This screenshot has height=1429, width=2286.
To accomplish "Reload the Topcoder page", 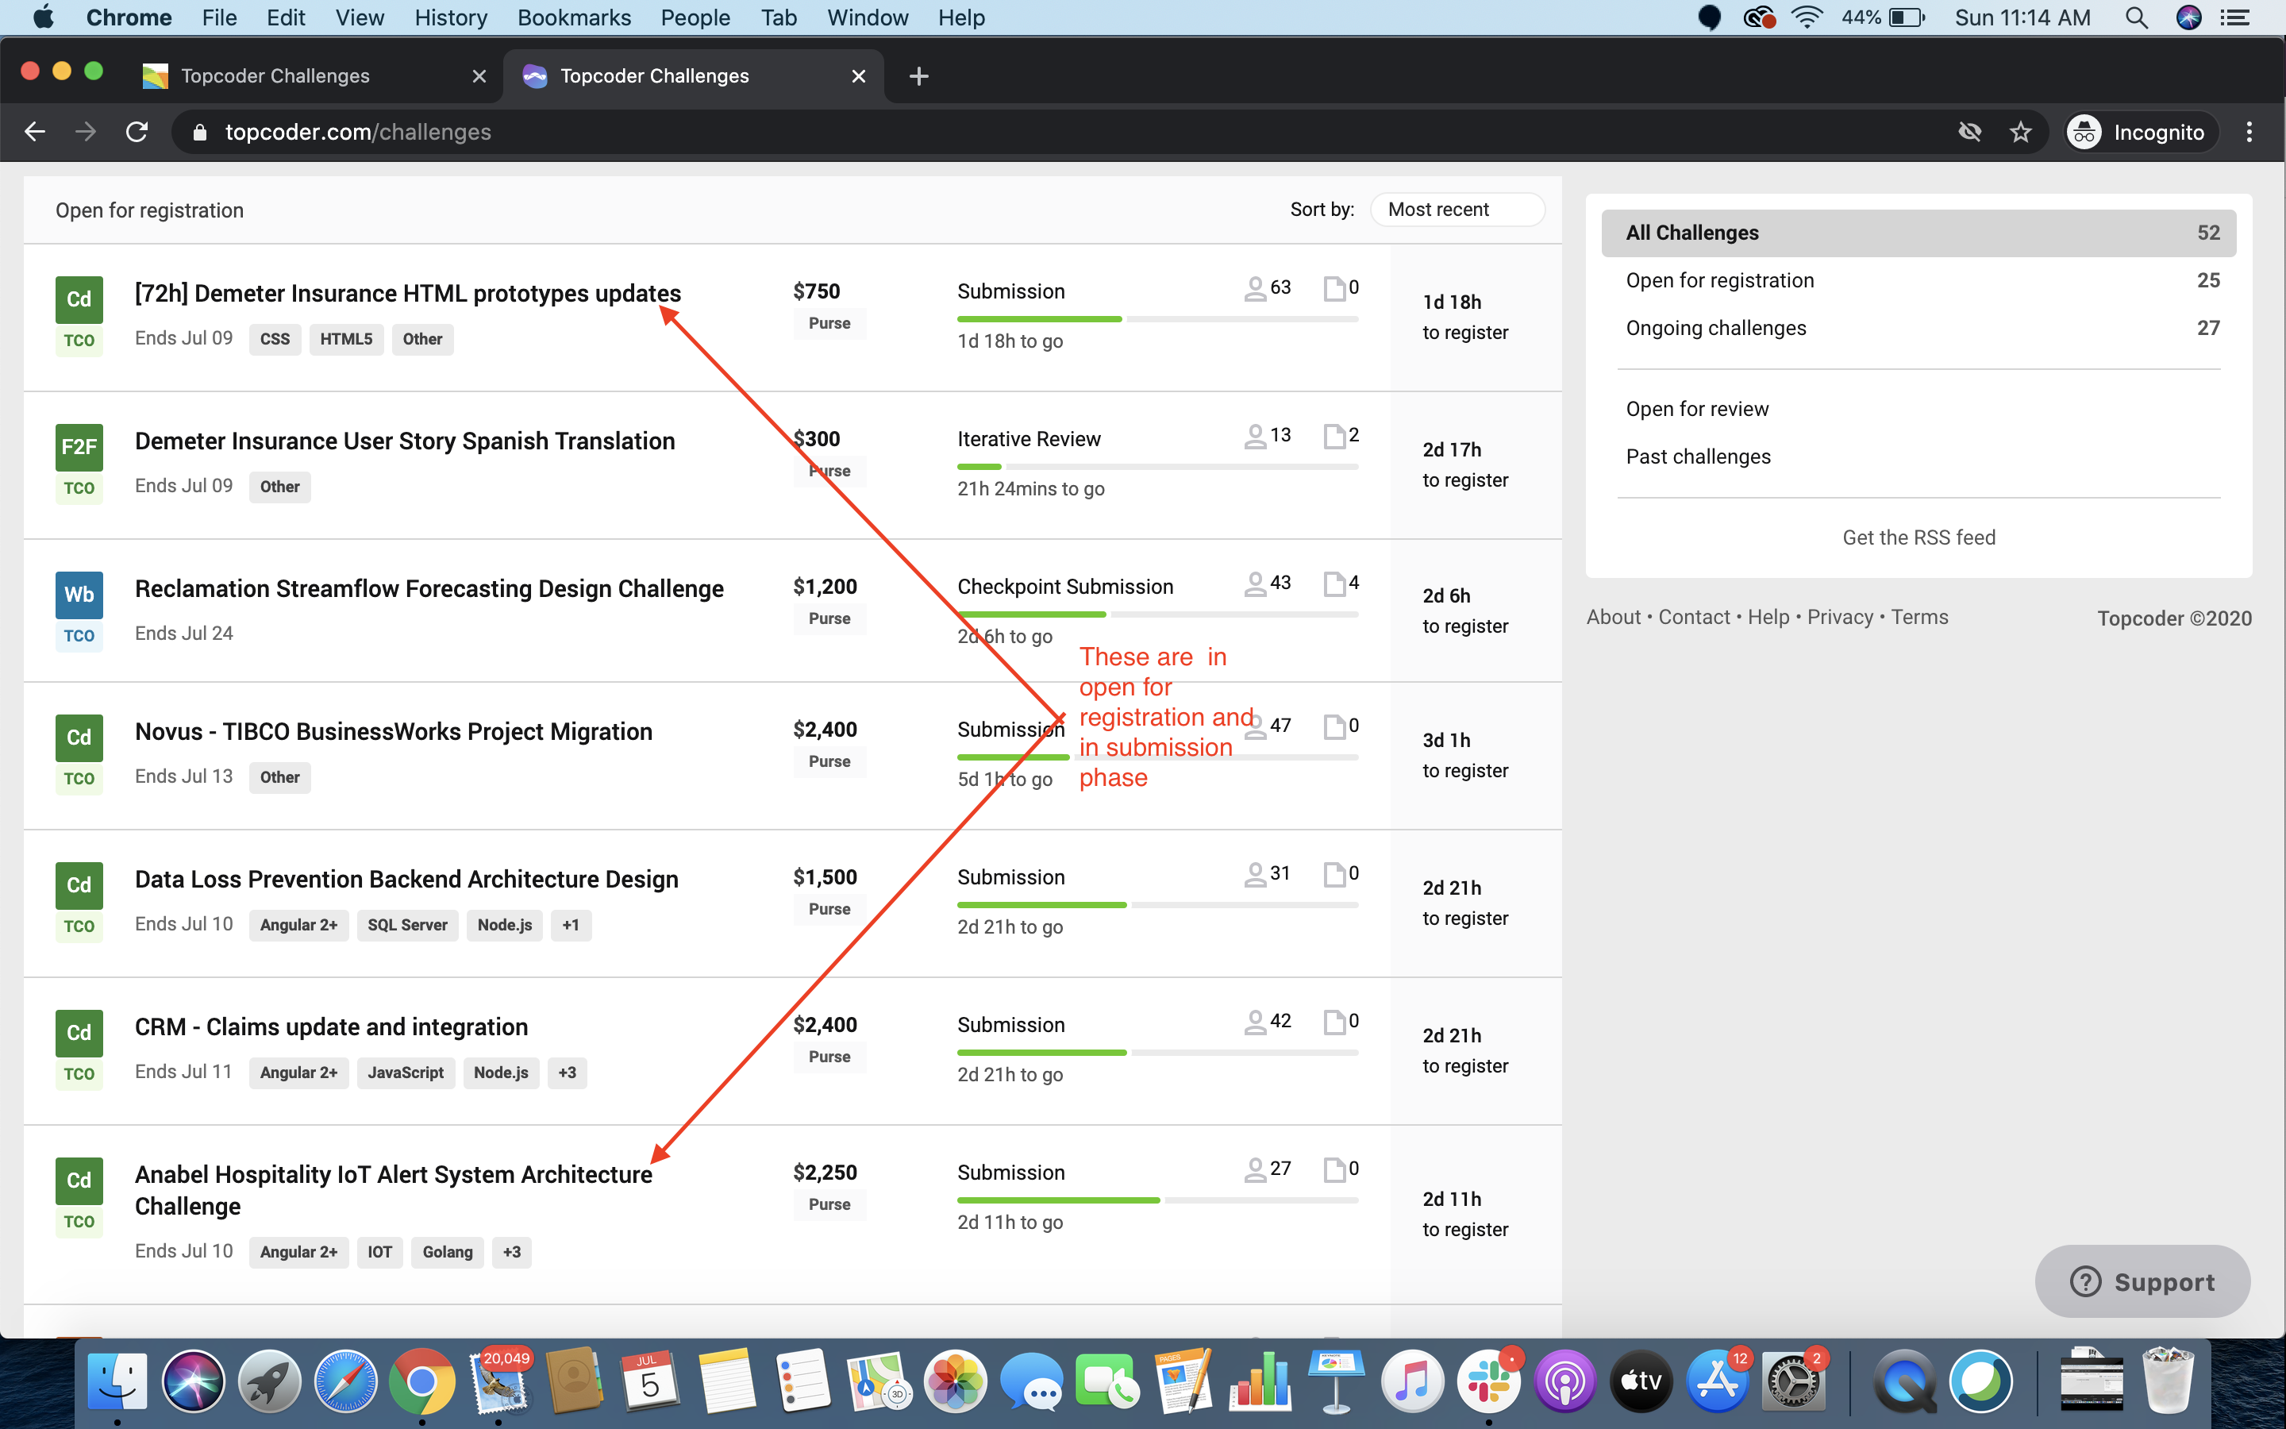I will point(137,133).
